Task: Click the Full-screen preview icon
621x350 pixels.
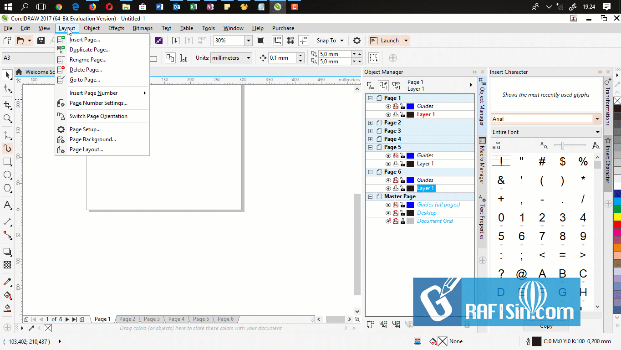Action: pyautogui.click(x=260, y=41)
